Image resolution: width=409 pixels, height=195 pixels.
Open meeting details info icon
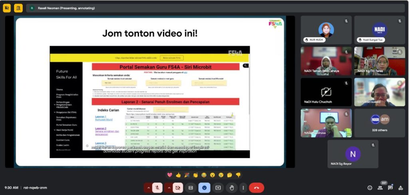point(370,188)
